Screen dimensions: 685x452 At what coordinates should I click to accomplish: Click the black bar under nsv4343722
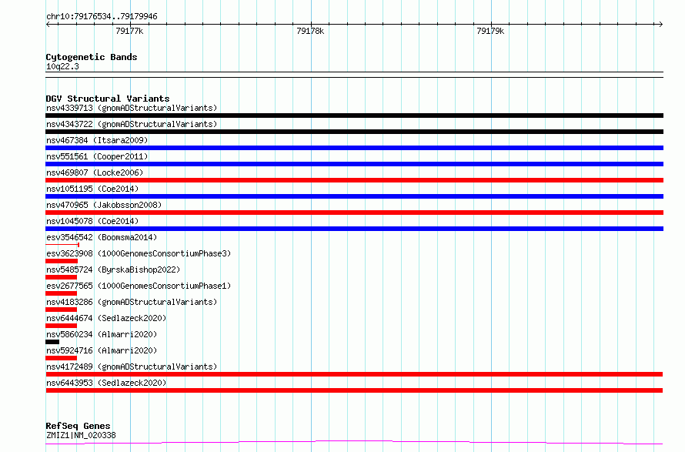pos(354,132)
